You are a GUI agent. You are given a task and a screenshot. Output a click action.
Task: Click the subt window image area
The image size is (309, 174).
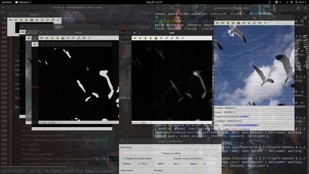(172, 81)
